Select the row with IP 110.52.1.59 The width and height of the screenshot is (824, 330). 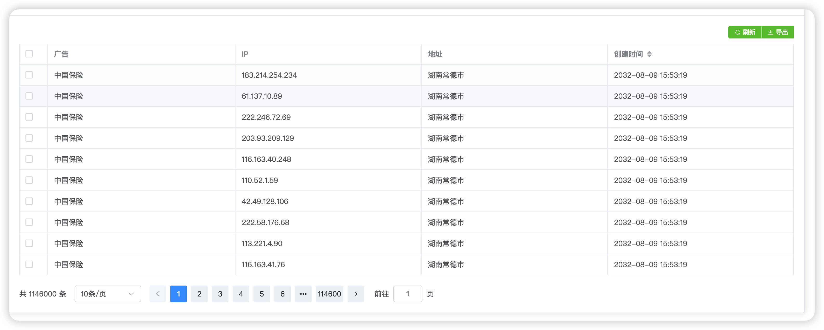[29, 180]
